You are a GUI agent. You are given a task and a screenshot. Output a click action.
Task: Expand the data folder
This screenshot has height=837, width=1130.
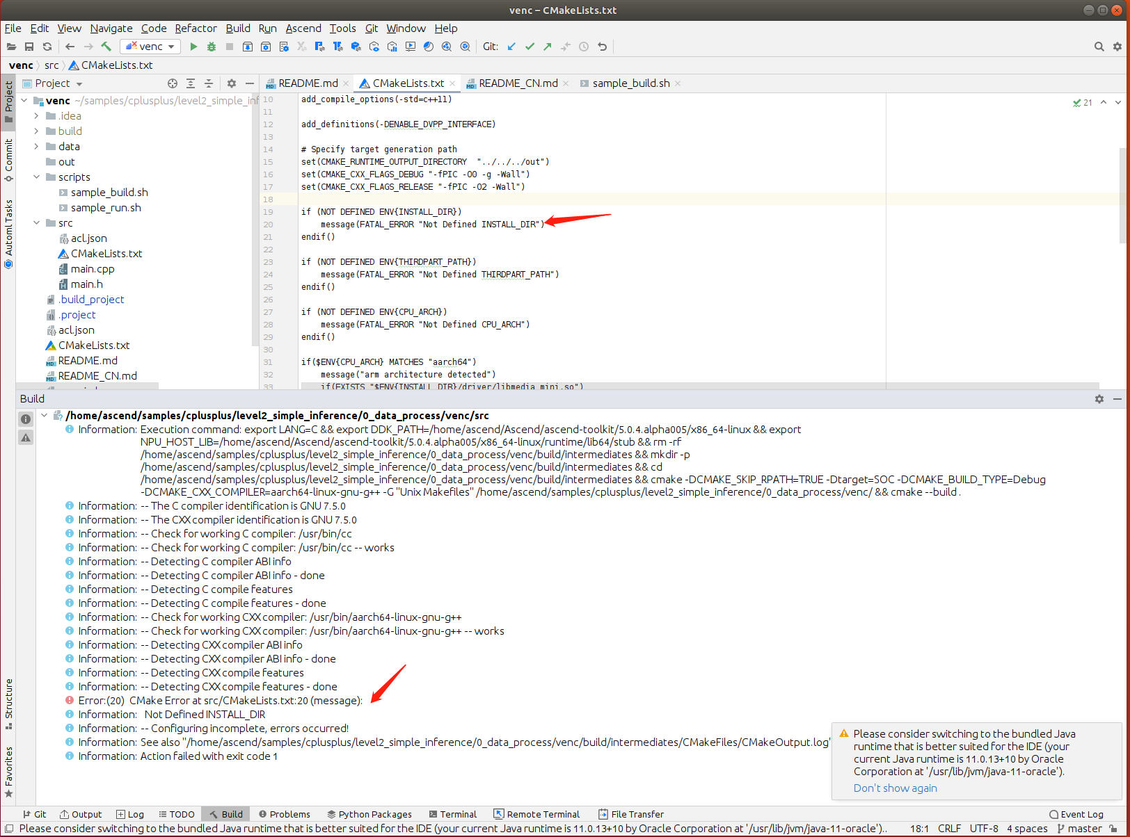pos(37,147)
